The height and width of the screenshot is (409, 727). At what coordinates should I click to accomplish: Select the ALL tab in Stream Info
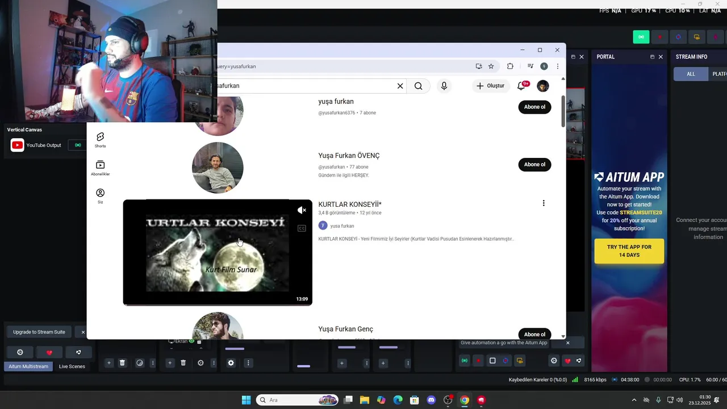691,74
